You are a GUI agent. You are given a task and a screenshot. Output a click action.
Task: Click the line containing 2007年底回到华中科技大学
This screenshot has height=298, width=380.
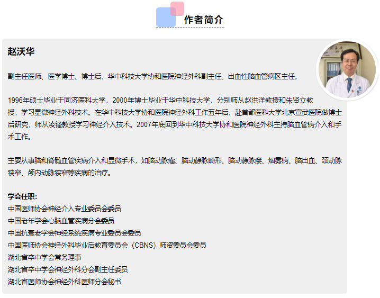pos(175,124)
